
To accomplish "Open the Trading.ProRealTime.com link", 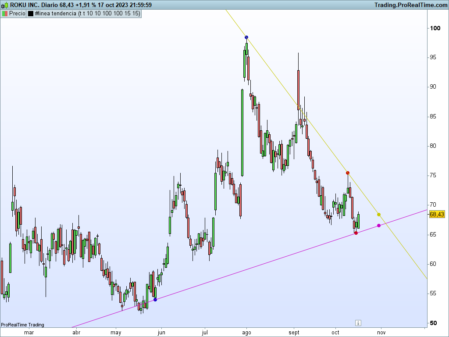I will point(411,5).
